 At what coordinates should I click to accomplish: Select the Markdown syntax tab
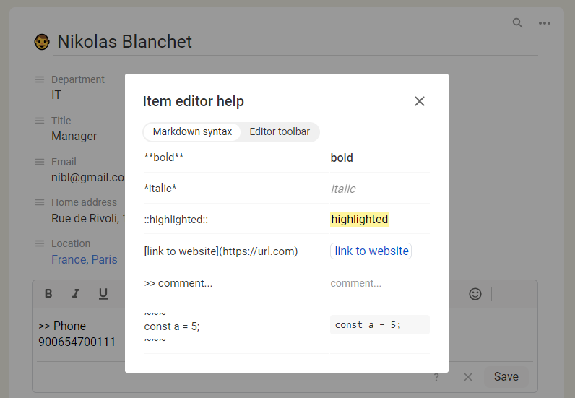[192, 131]
